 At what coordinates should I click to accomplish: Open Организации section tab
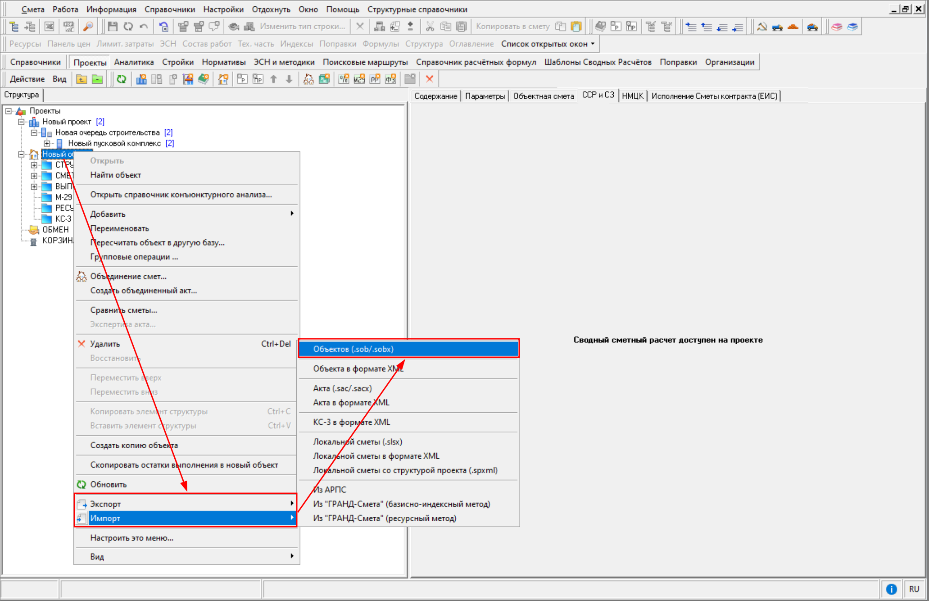(730, 62)
